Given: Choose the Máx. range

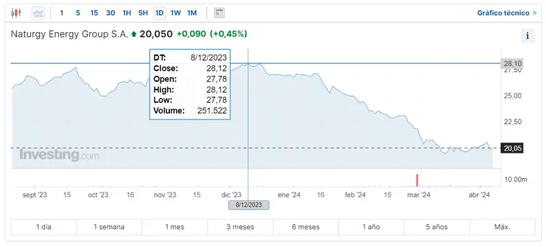Looking at the screenshot, I should click(x=502, y=227).
